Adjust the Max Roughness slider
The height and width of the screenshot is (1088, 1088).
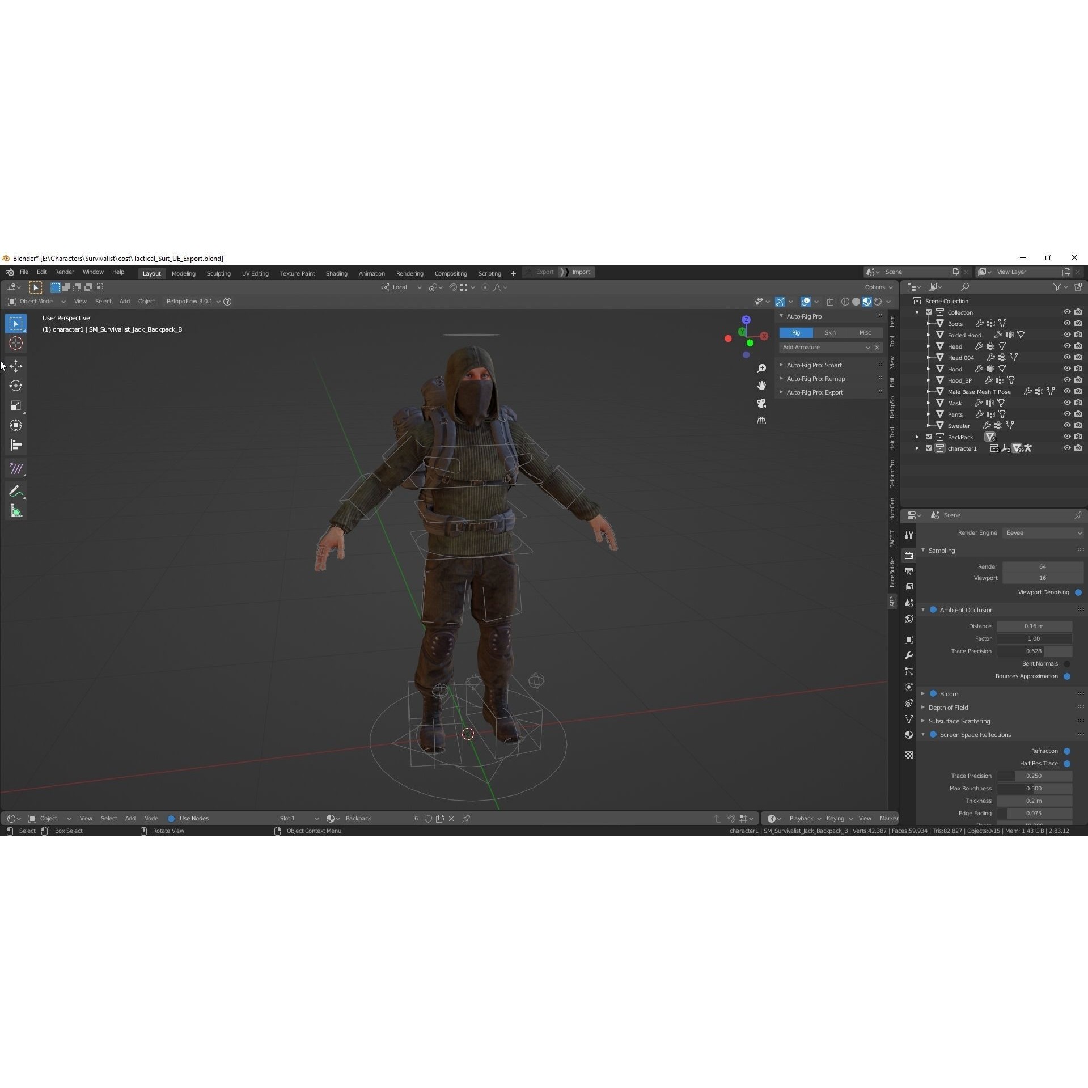[x=1034, y=789]
